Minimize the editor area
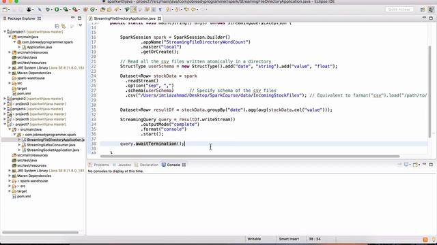This screenshot has width=437, height=245. point(424,18)
